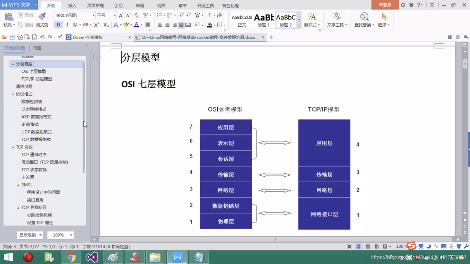Switch to the 插入 ribbon tab

(x=72, y=6)
